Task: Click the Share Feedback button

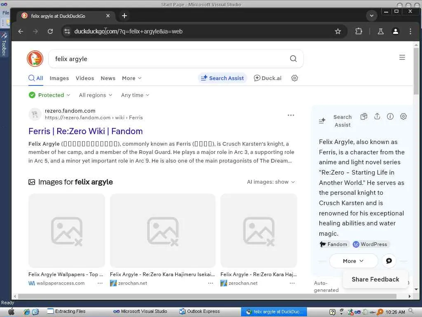Action: coord(375,279)
